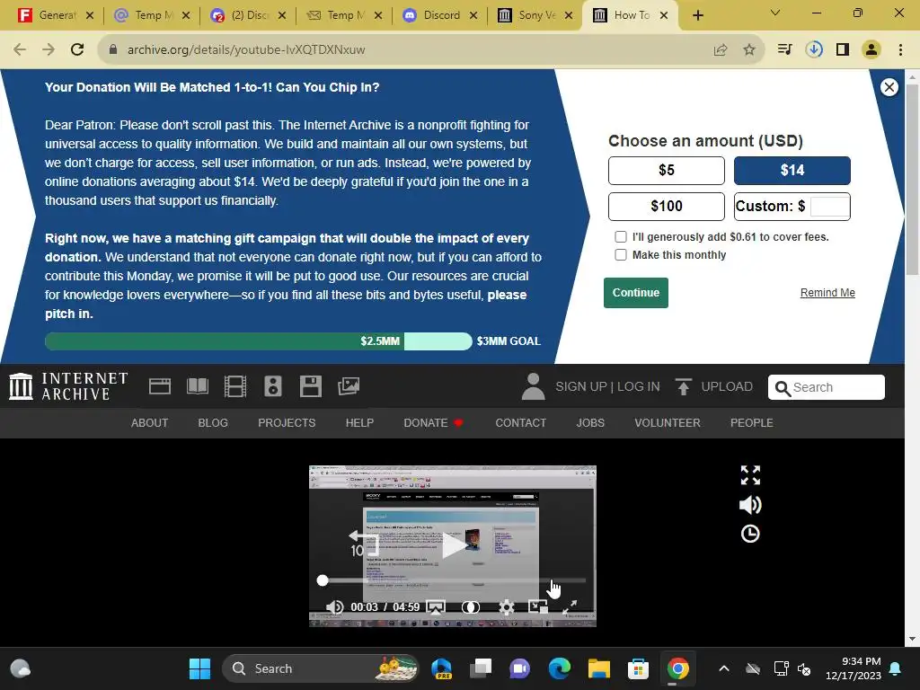Switch to the Sony Ve browser tab

[535, 15]
